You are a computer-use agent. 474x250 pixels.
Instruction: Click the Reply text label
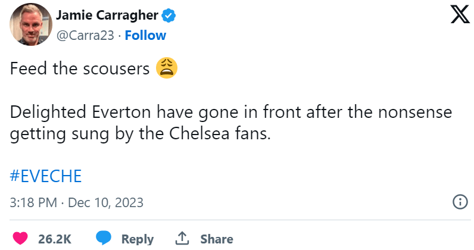click(138, 239)
